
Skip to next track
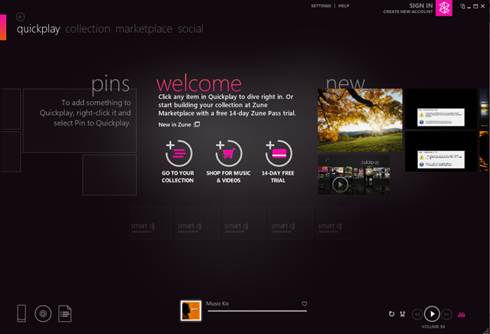pos(447,314)
